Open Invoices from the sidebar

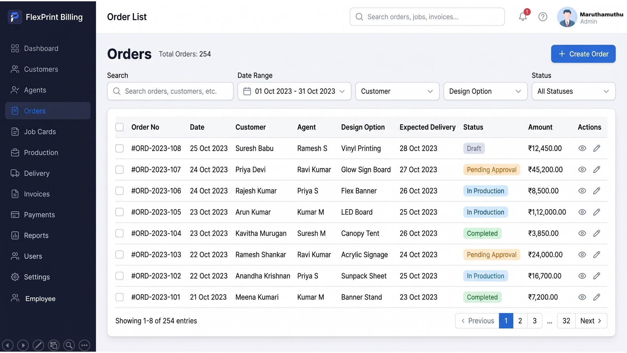48,194
